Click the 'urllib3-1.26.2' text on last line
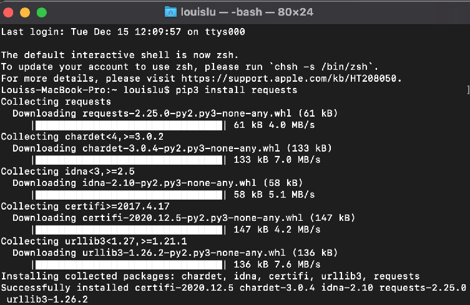The width and height of the screenshot is (470, 305). [x=47, y=299]
